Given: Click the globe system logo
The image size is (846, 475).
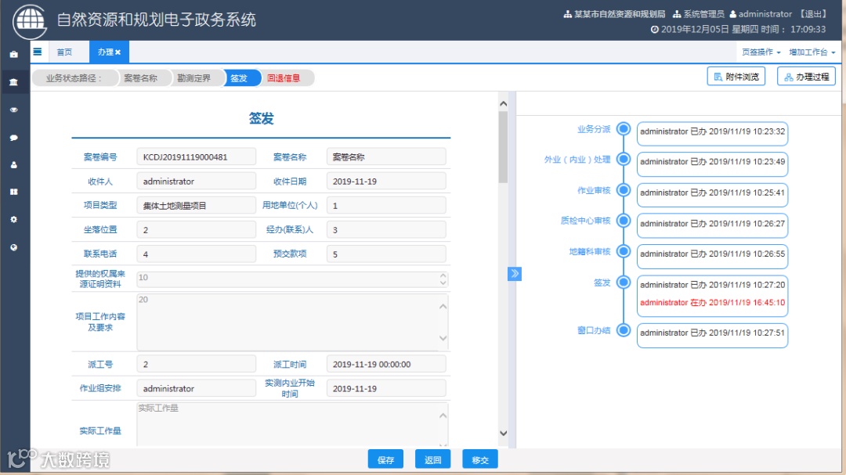Looking at the screenshot, I should coord(30,21).
